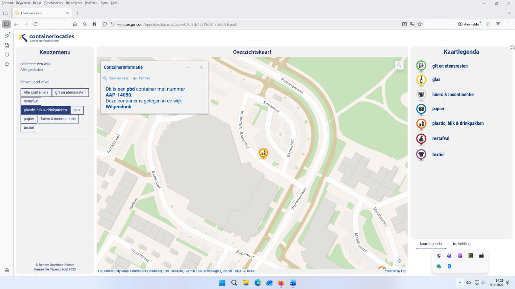Switch to the 'toelichting' tab
This screenshot has width=515, height=289.
point(461,244)
